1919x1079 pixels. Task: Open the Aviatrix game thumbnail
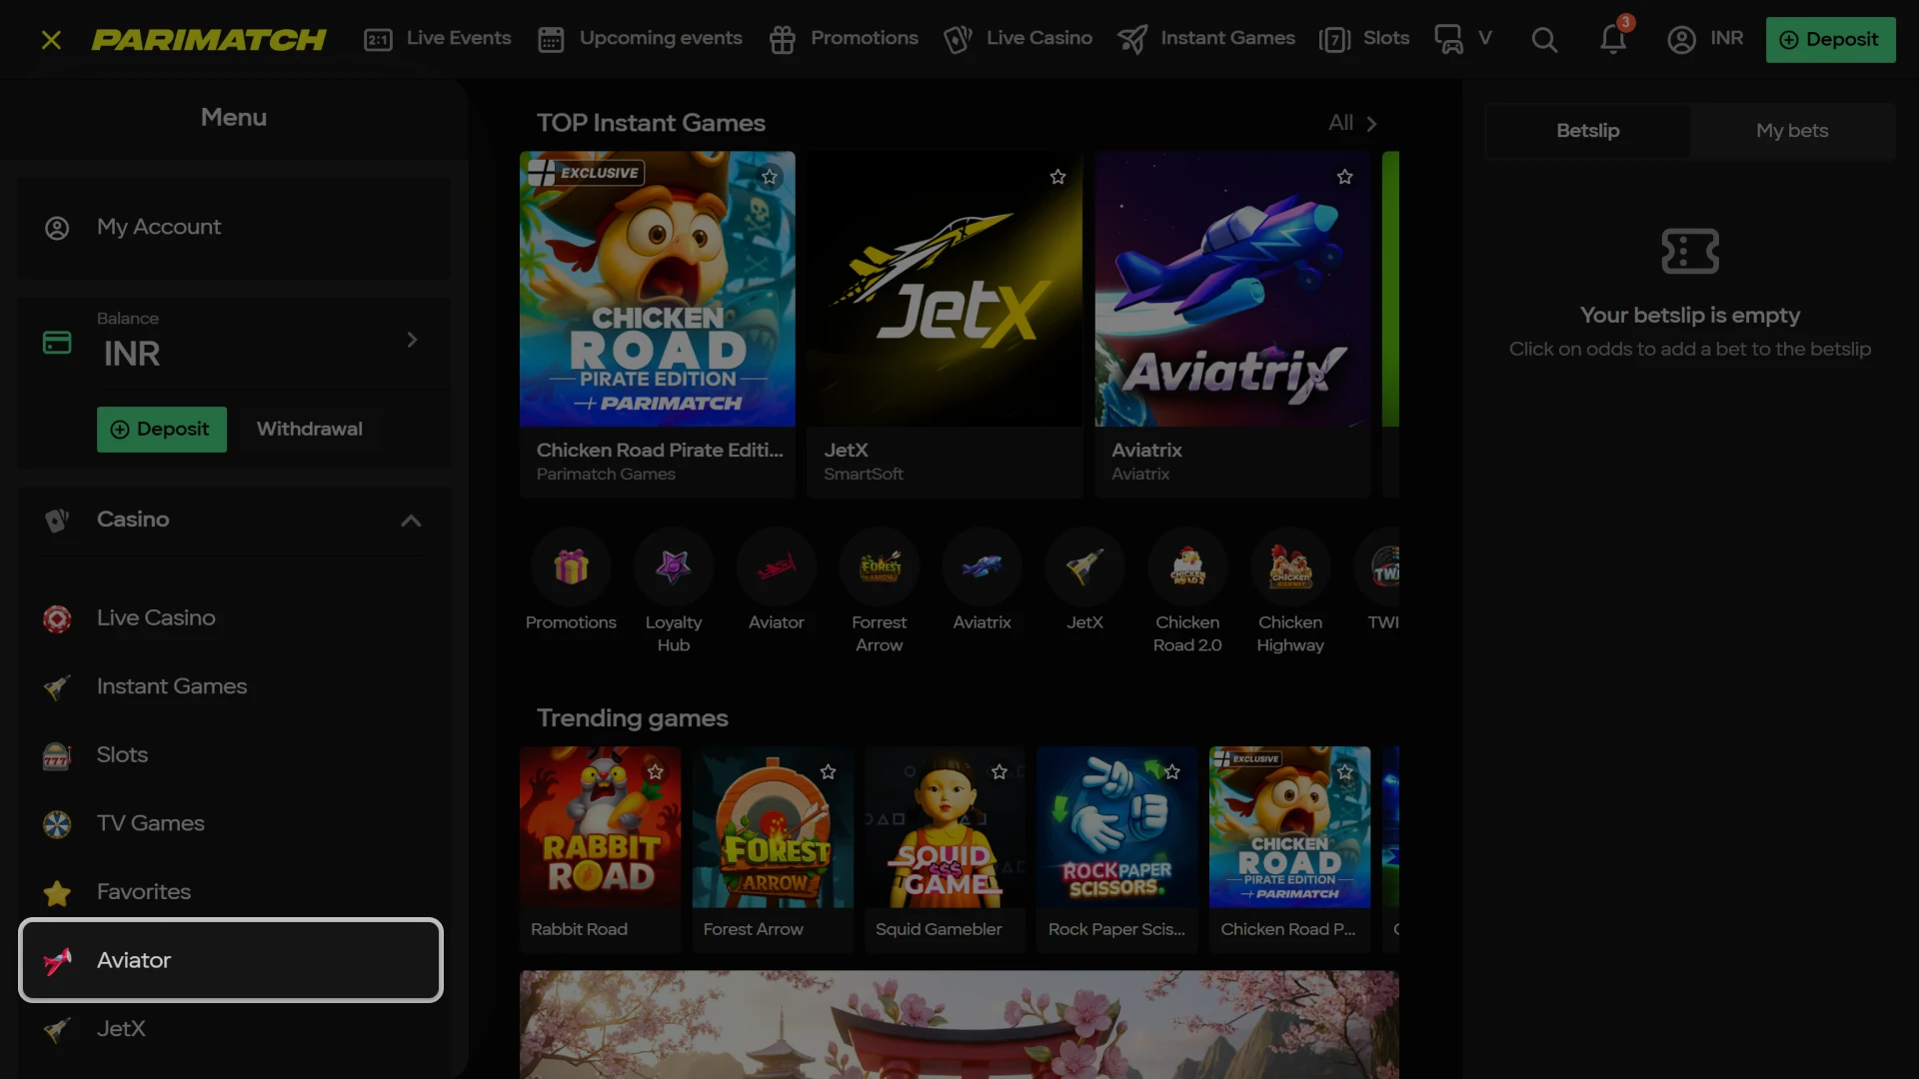[x=1232, y=289]
